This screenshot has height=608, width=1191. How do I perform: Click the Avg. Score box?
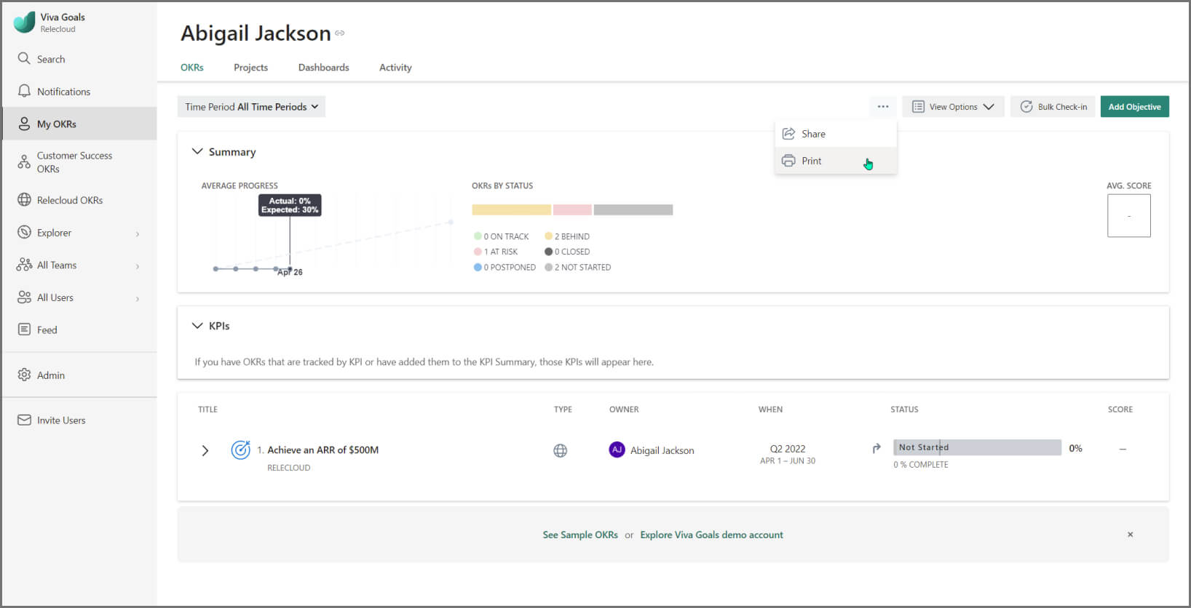(1129, 215)
